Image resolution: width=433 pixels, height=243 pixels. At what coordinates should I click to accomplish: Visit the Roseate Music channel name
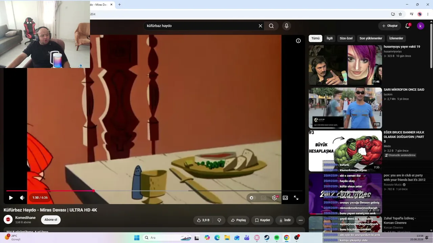(x=392, y=185)
